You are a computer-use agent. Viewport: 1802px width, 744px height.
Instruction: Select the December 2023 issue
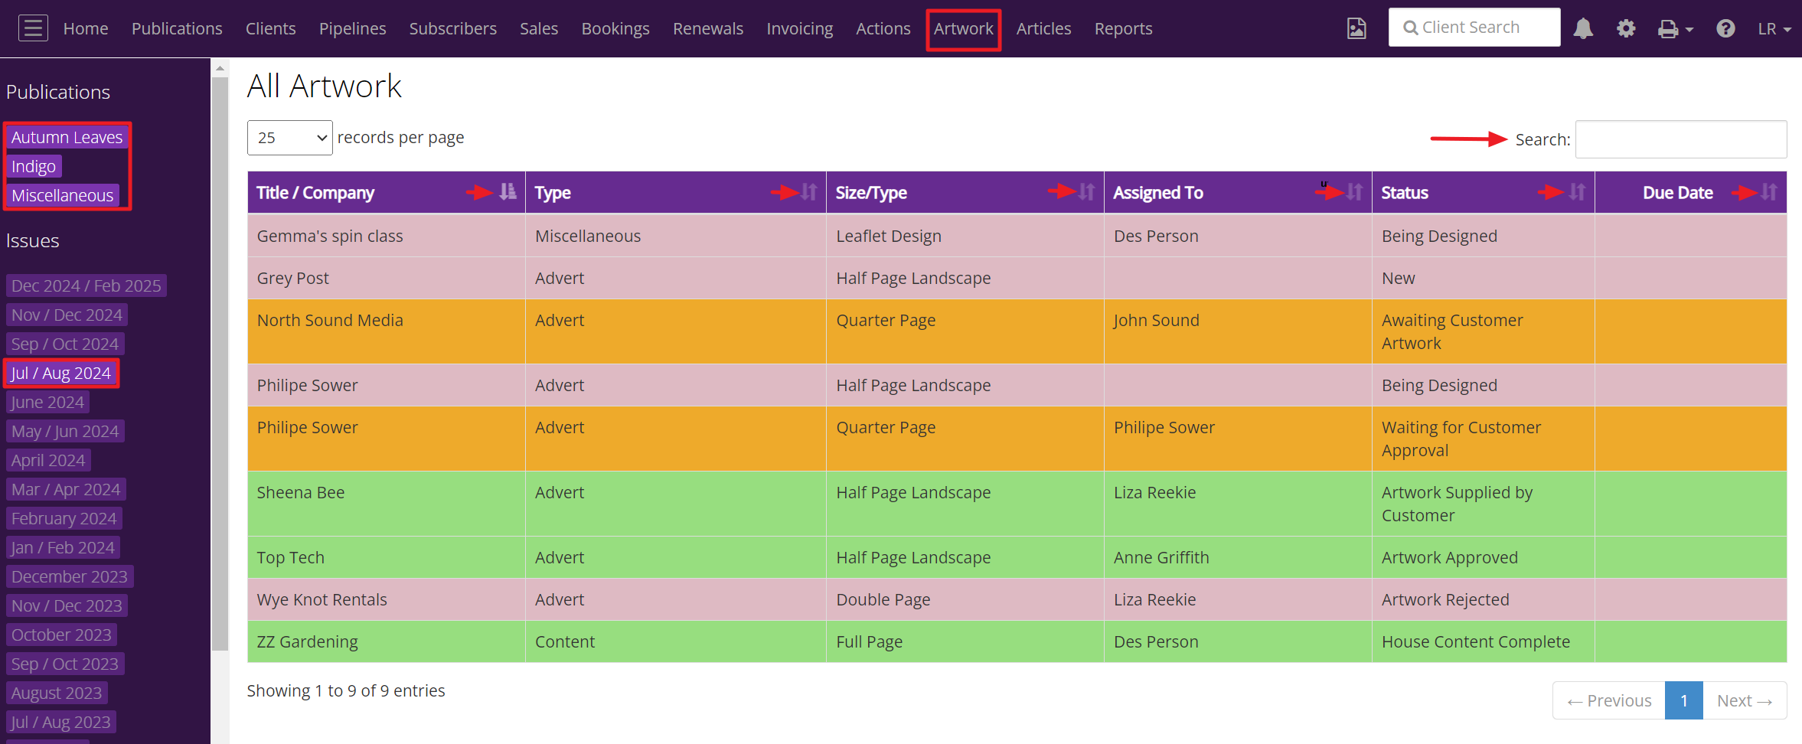point(70,576)
